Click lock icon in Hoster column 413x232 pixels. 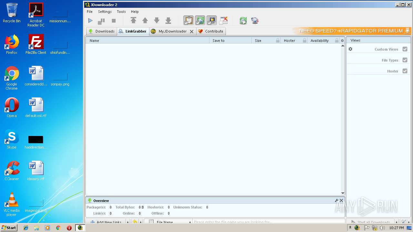click(304, 41)
